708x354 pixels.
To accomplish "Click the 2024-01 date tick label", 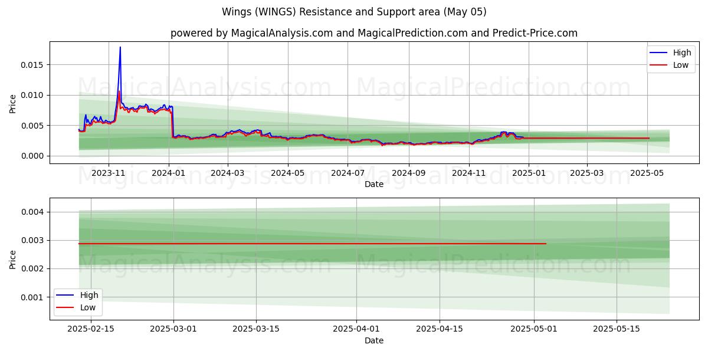I will (x=169, y=173).
